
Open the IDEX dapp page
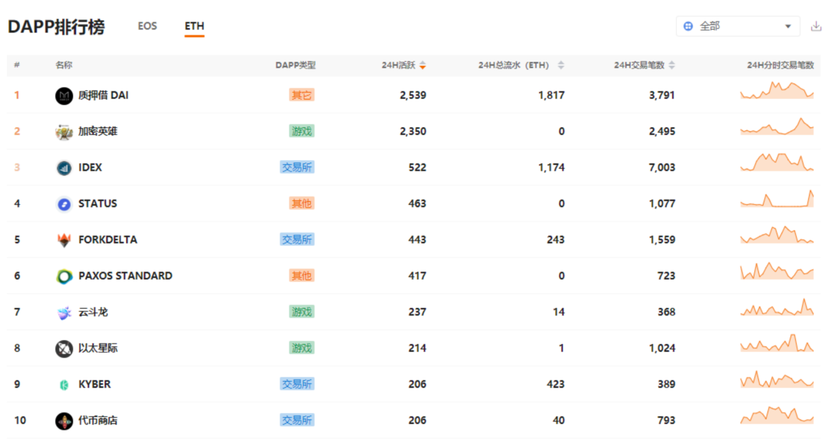pyautogui.click(x=90, y=168)
